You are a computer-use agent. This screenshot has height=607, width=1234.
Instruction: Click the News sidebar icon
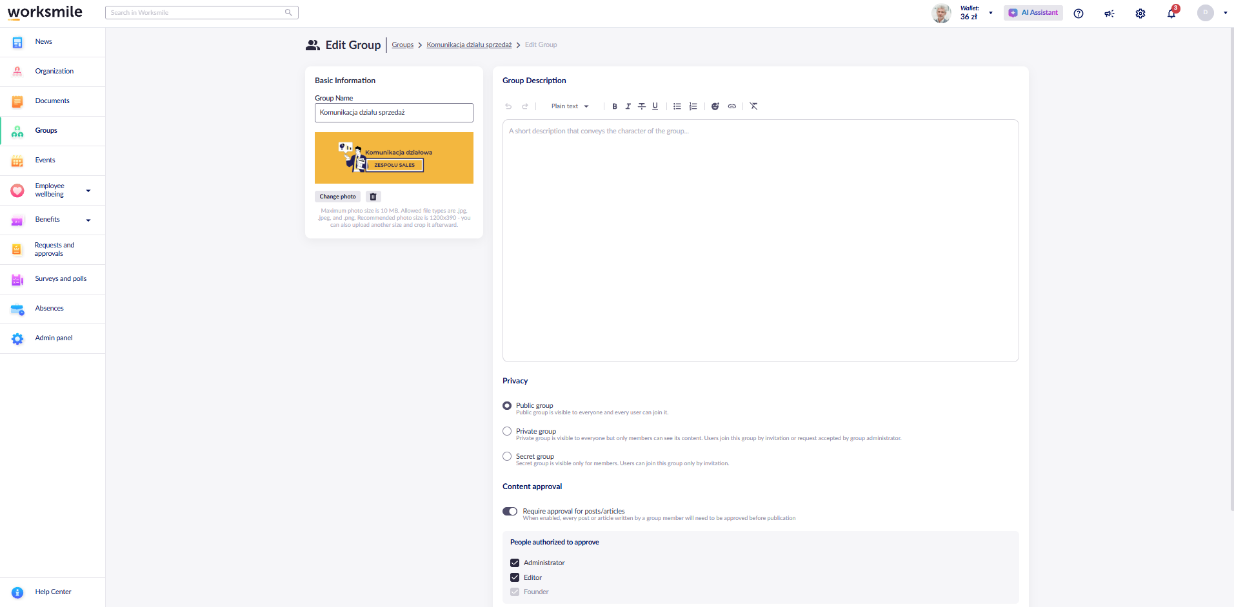17,43
